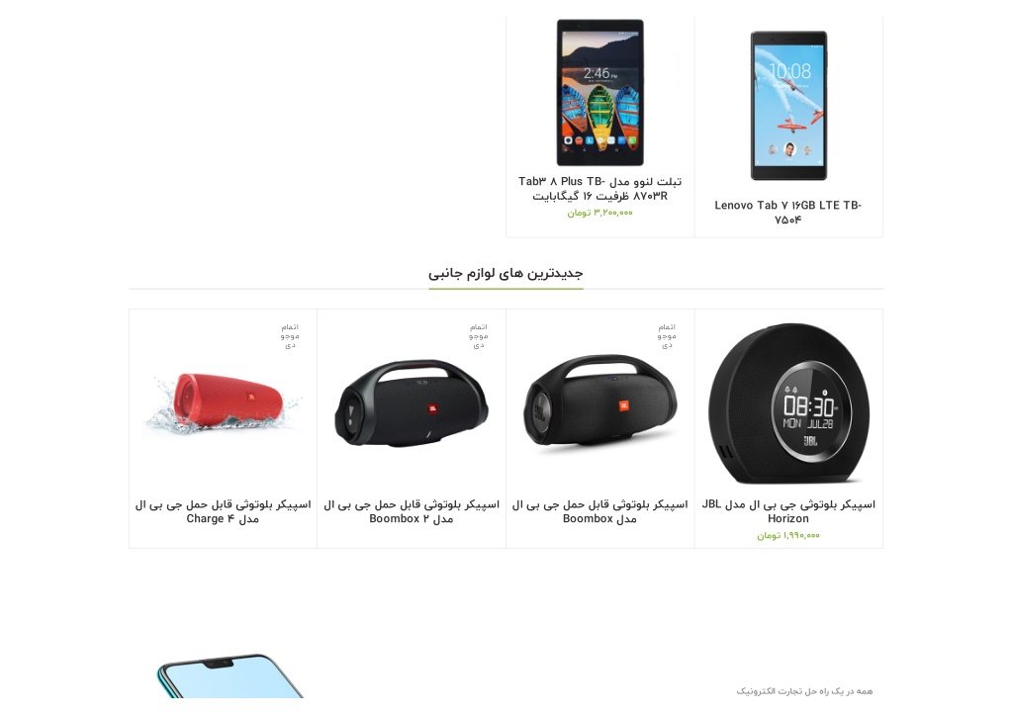The image size is (1013, 715).
Task: Click the Tab3 8 Plus TB-8703R product title
Action: (600, 189)
